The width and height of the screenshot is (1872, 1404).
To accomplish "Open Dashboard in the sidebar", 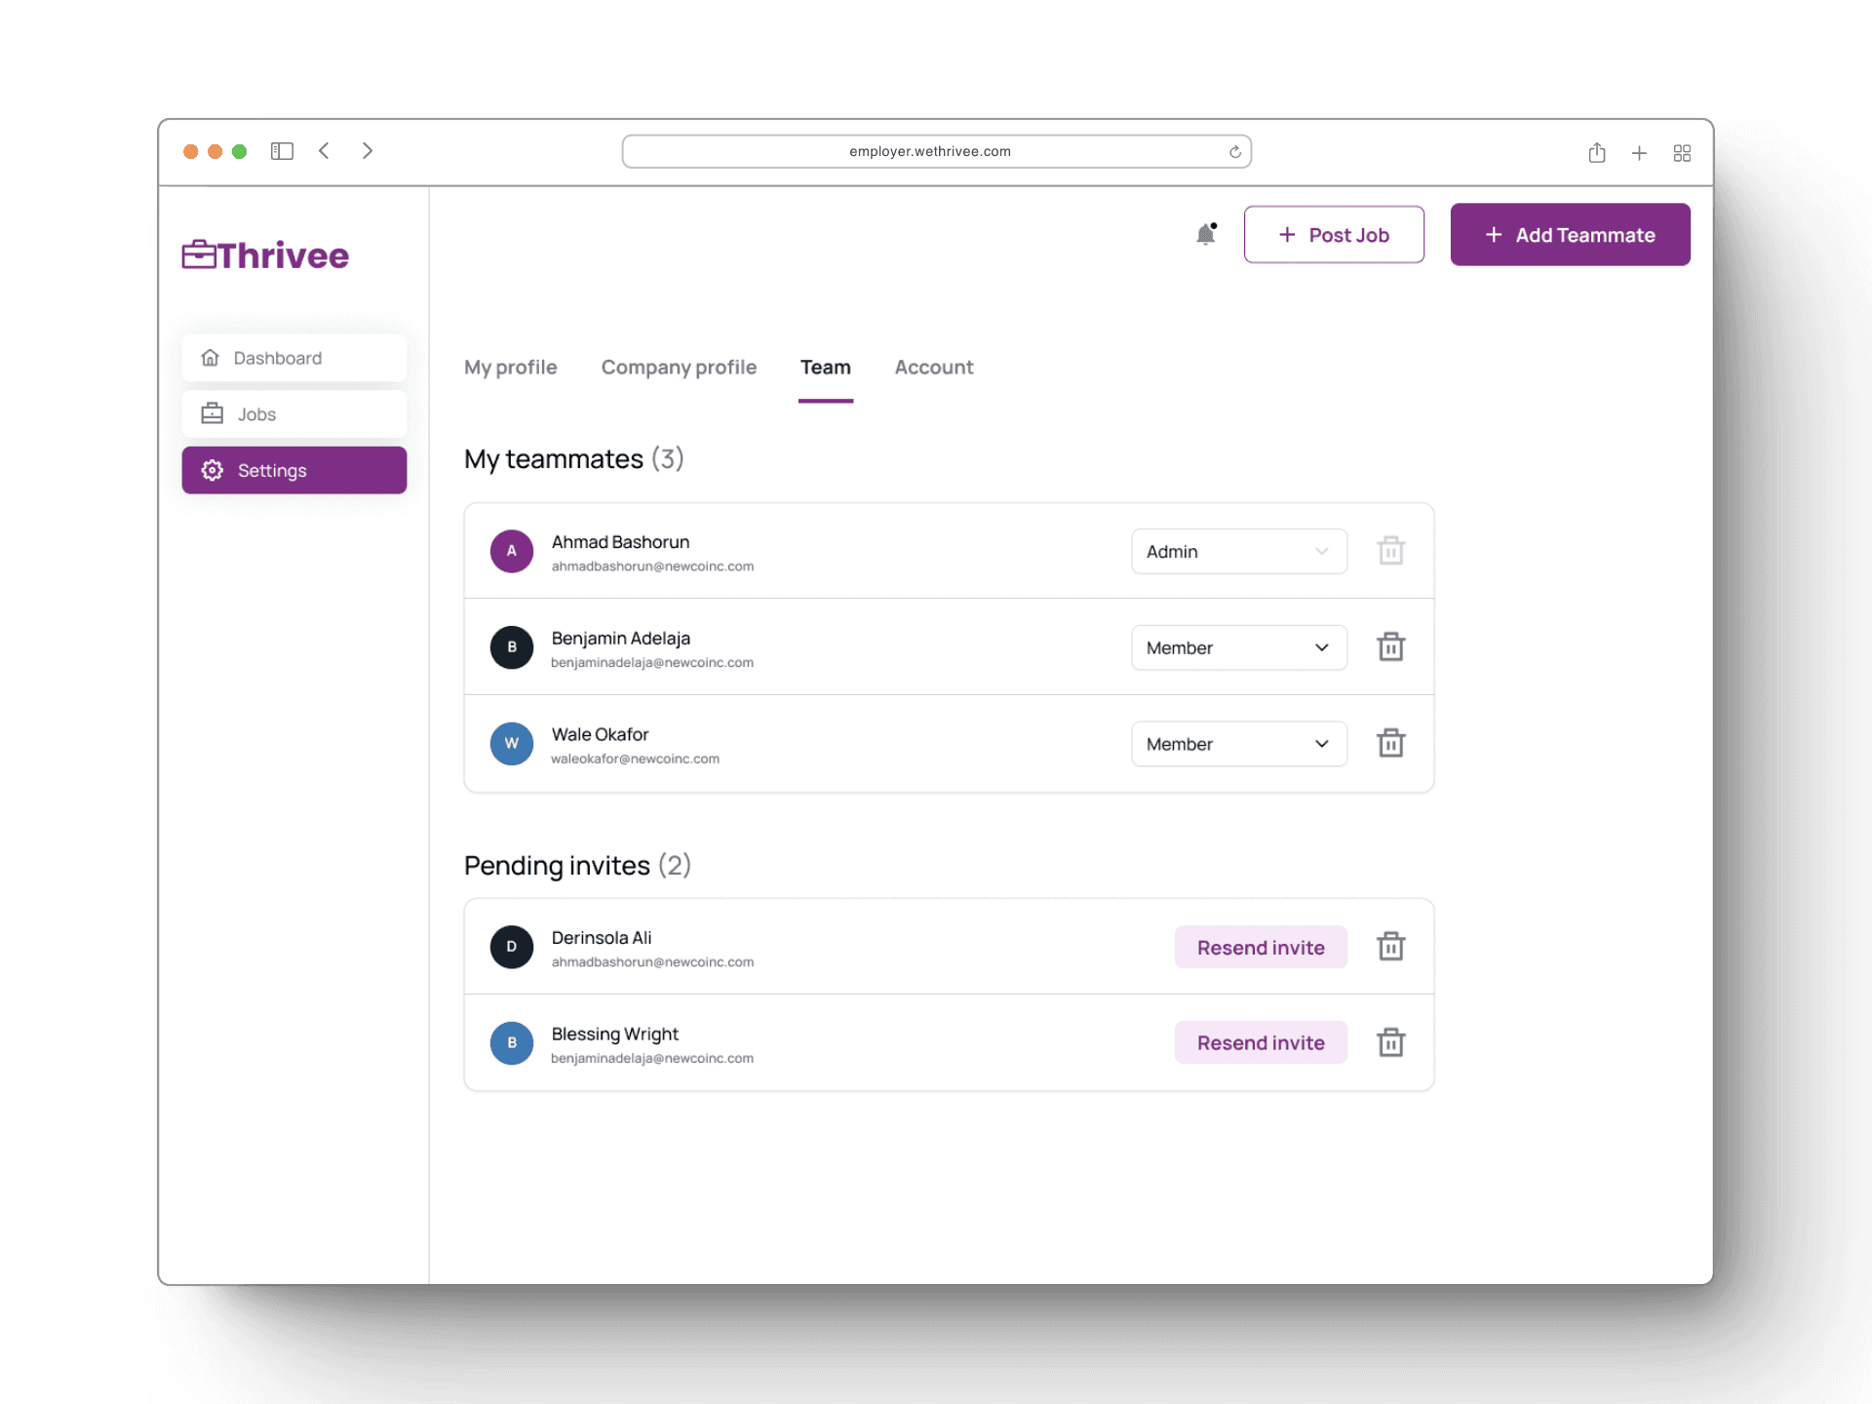I will tap(293, 358).
